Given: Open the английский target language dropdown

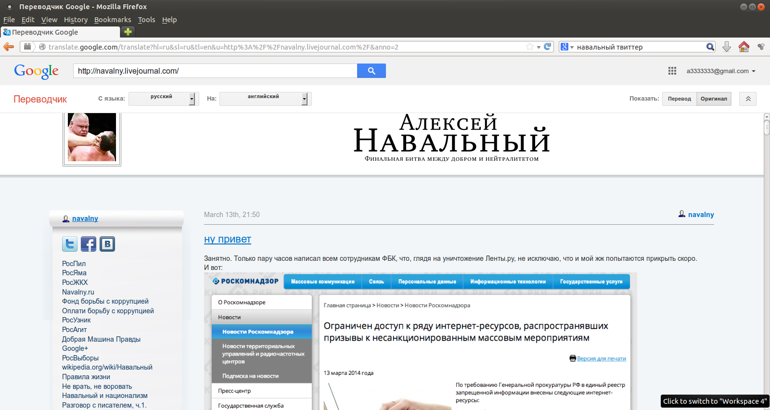Looking at the screenshot, I should [266, 99].
